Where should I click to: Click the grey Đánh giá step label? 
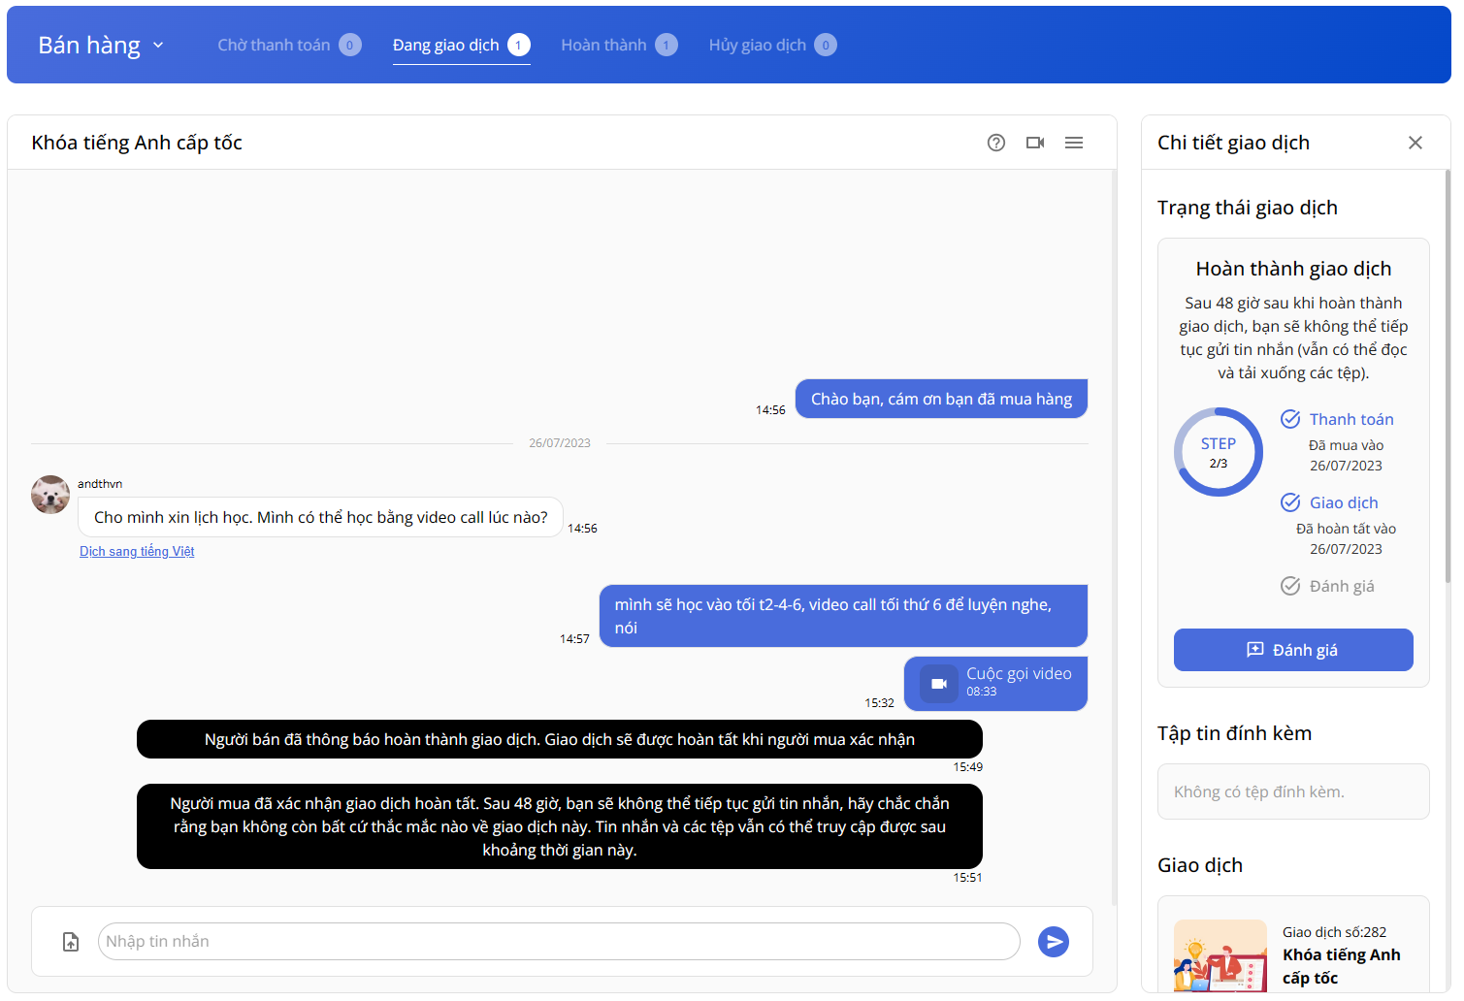coord(1342,586)
